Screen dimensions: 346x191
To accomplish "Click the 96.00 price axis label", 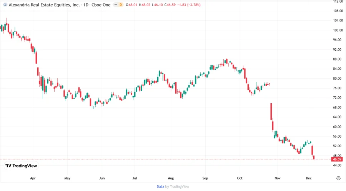I will point(337,40).
